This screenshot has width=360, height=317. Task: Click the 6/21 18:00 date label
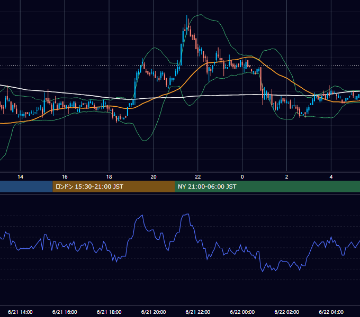coord(109,312)
